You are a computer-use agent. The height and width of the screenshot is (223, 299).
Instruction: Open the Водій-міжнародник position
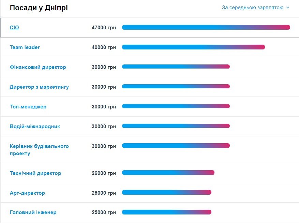(x=35, y=127)
